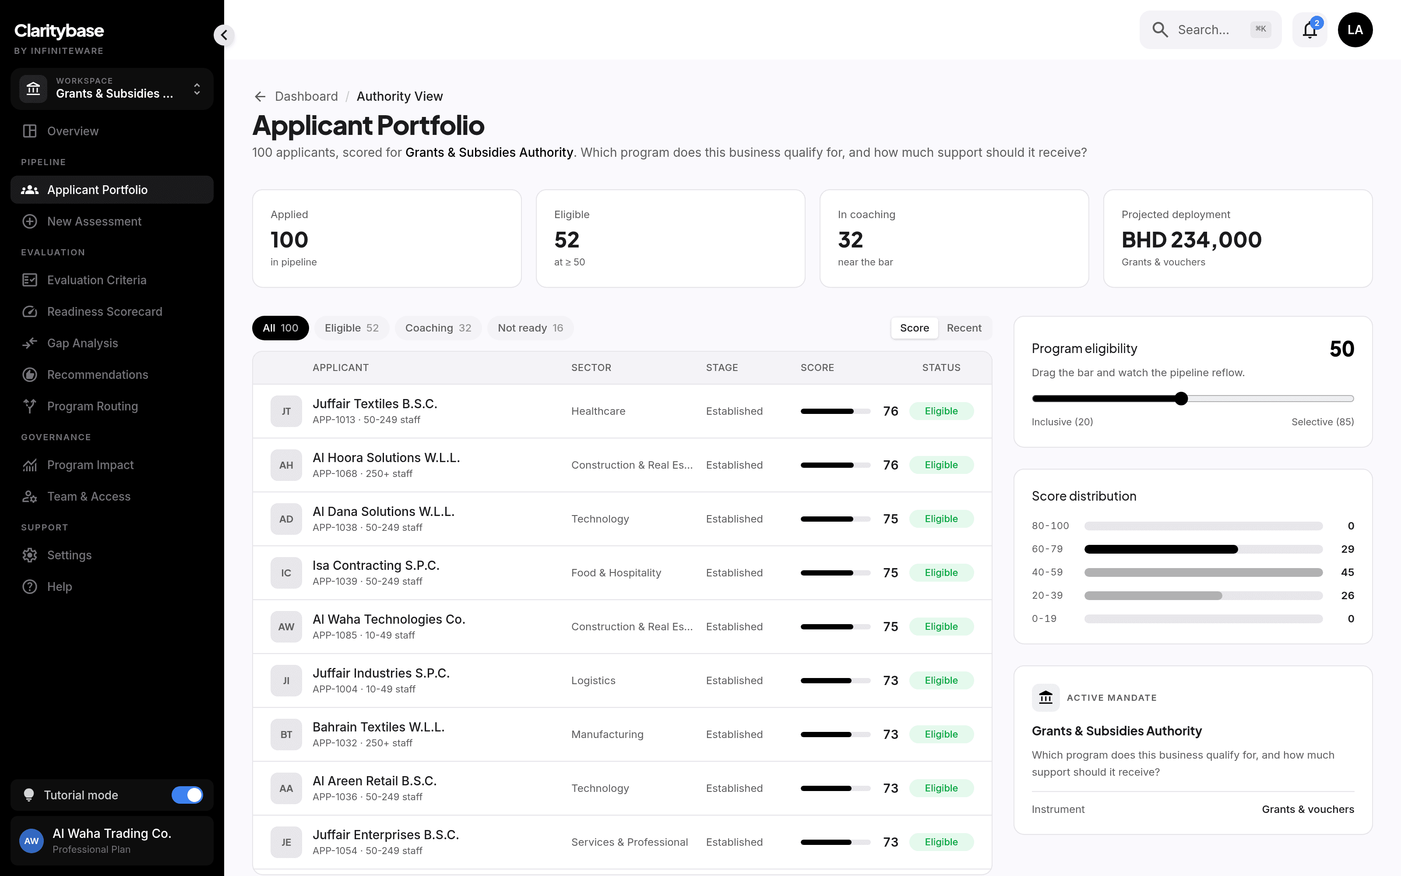The image size is (1401, 876).
Task: Click the Readiness Scorecard gauge icon
Action: pyautogui.click(x=29, y=312)
